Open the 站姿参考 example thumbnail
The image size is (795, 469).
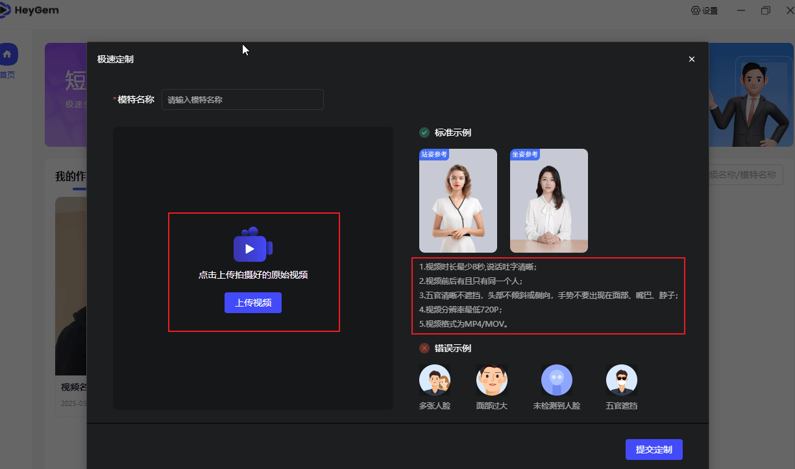click(458, 201)
